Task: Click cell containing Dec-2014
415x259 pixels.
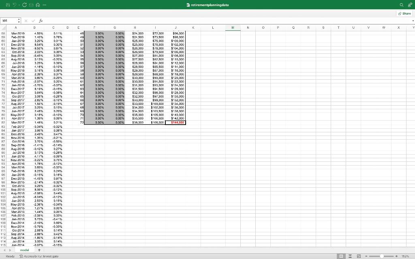Action: click(x=16, y=223)
